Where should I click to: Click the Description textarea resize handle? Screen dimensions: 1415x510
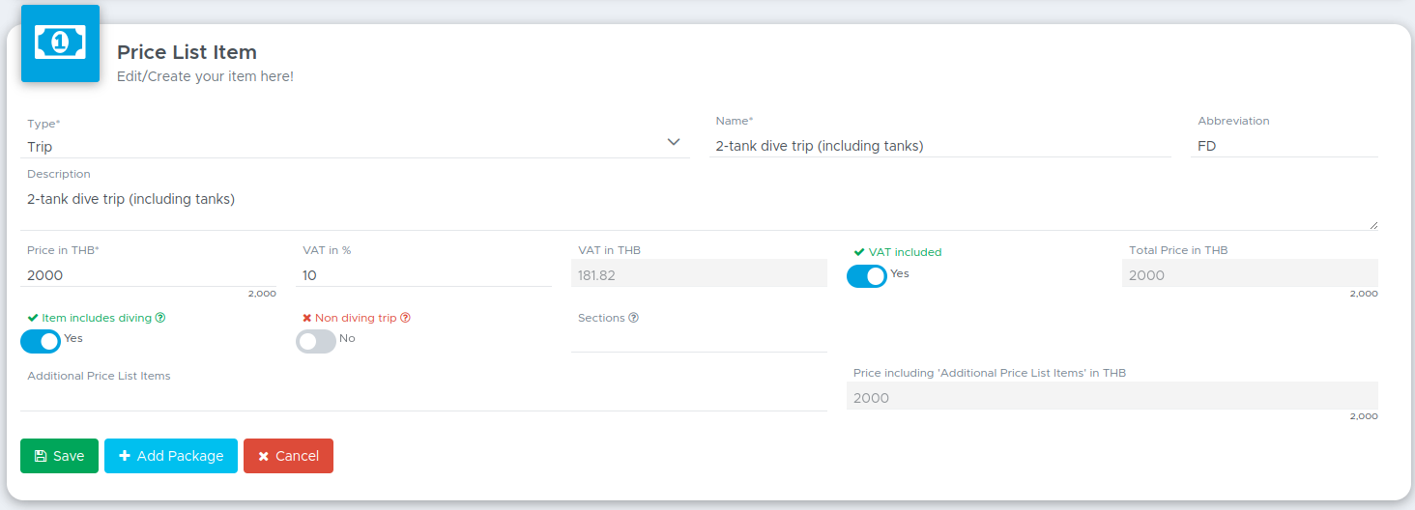pyautogui.click(x=1373, y=225)
